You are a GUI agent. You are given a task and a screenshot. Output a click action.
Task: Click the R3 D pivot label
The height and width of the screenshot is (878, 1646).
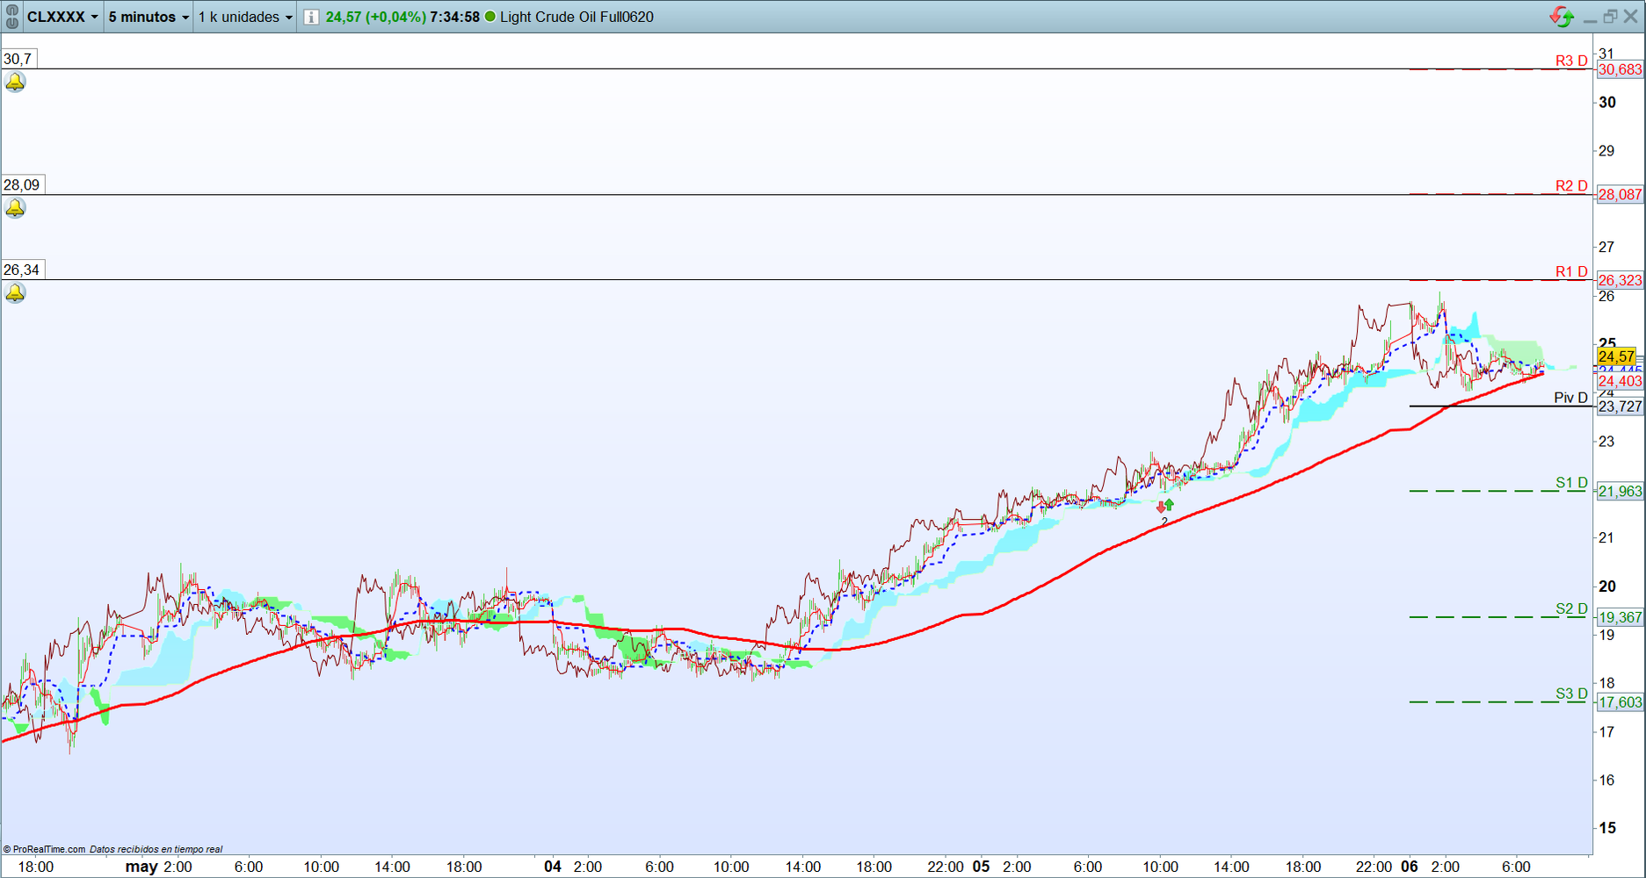tap(1571, 61)
